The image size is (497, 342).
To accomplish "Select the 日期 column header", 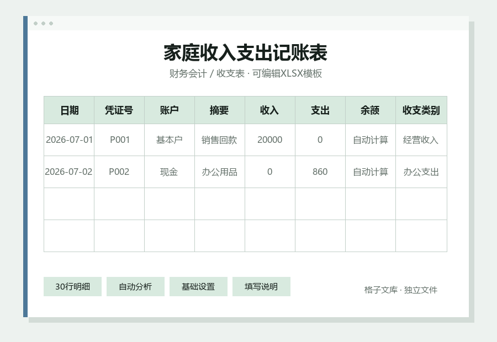I will pos(69,110).
